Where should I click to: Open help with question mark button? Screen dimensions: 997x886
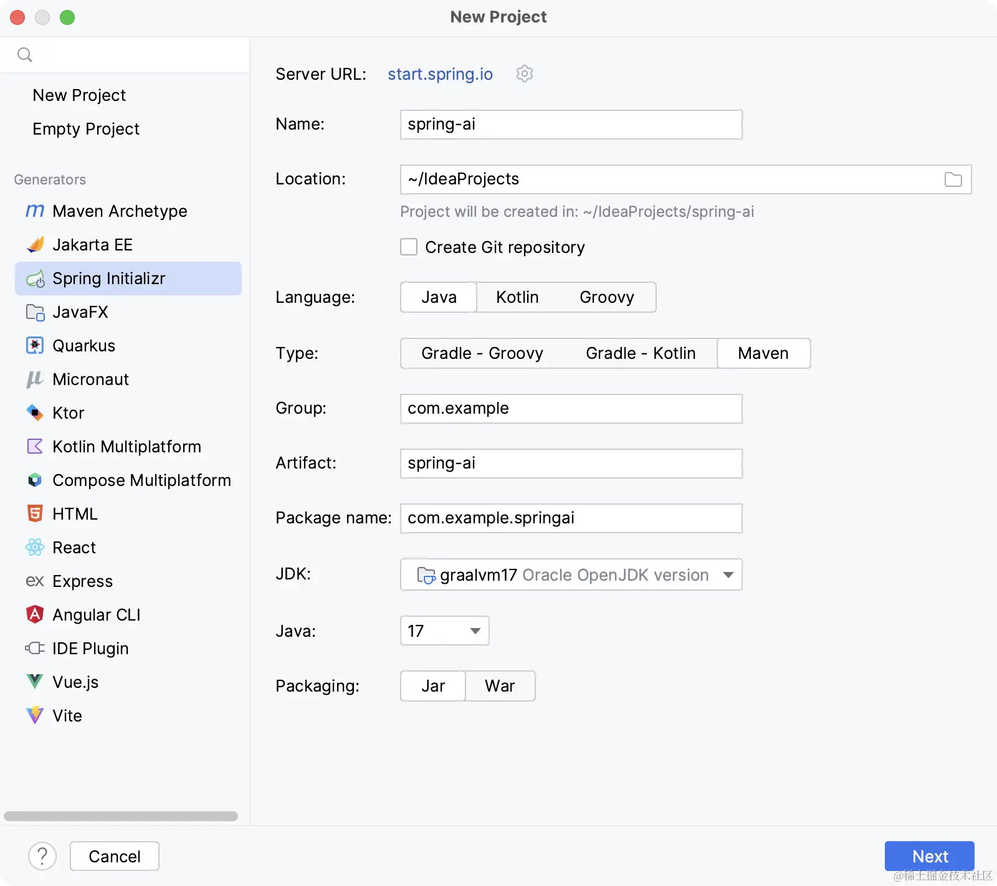coord(42,856)
